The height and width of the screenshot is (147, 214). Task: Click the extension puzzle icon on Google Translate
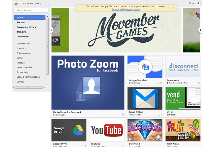coord(161,83)
